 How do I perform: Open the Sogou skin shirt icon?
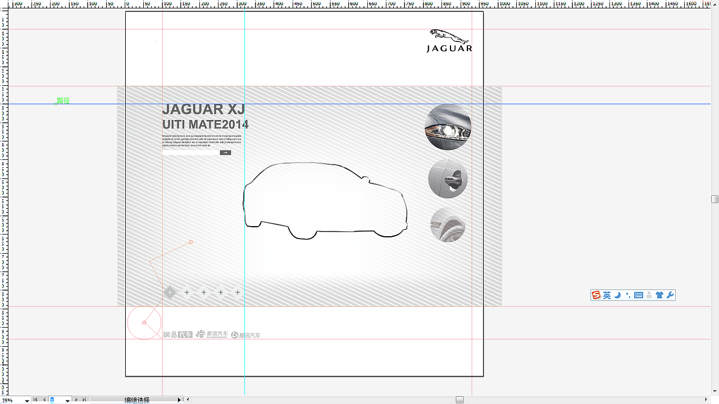click(x=659, y=295)
